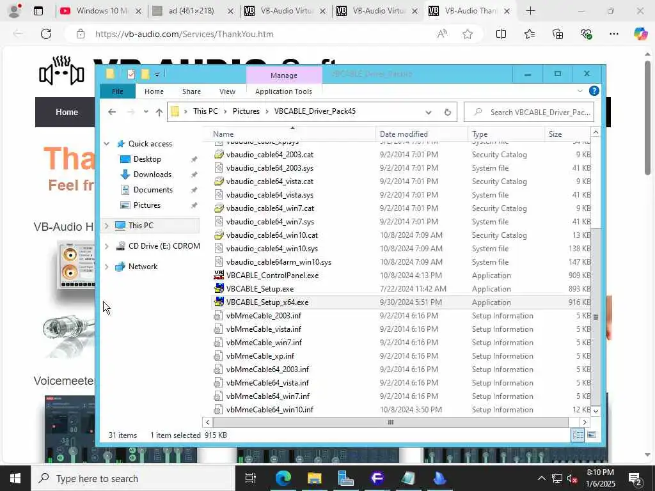The width and height of the screenshot is (655, 491).
Task: Click the Properties quick access toolbar icon
Action: click(x=131, y=74)
